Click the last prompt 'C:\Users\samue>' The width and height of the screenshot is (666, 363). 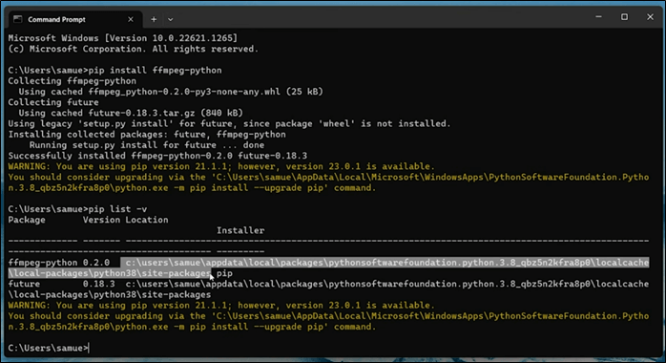(x=48, y=348)
